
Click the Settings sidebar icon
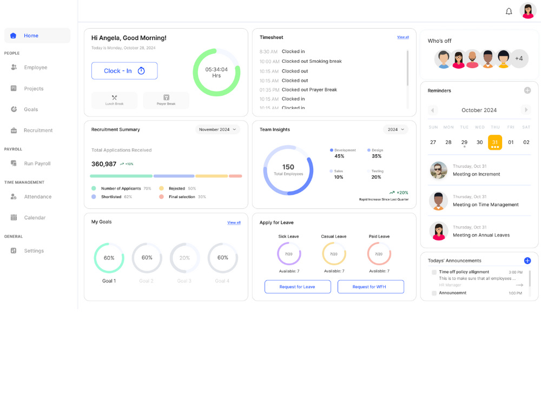click(x=14, y=251)
